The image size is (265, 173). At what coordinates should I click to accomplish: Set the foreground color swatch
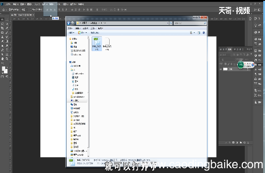pos(4,68)
